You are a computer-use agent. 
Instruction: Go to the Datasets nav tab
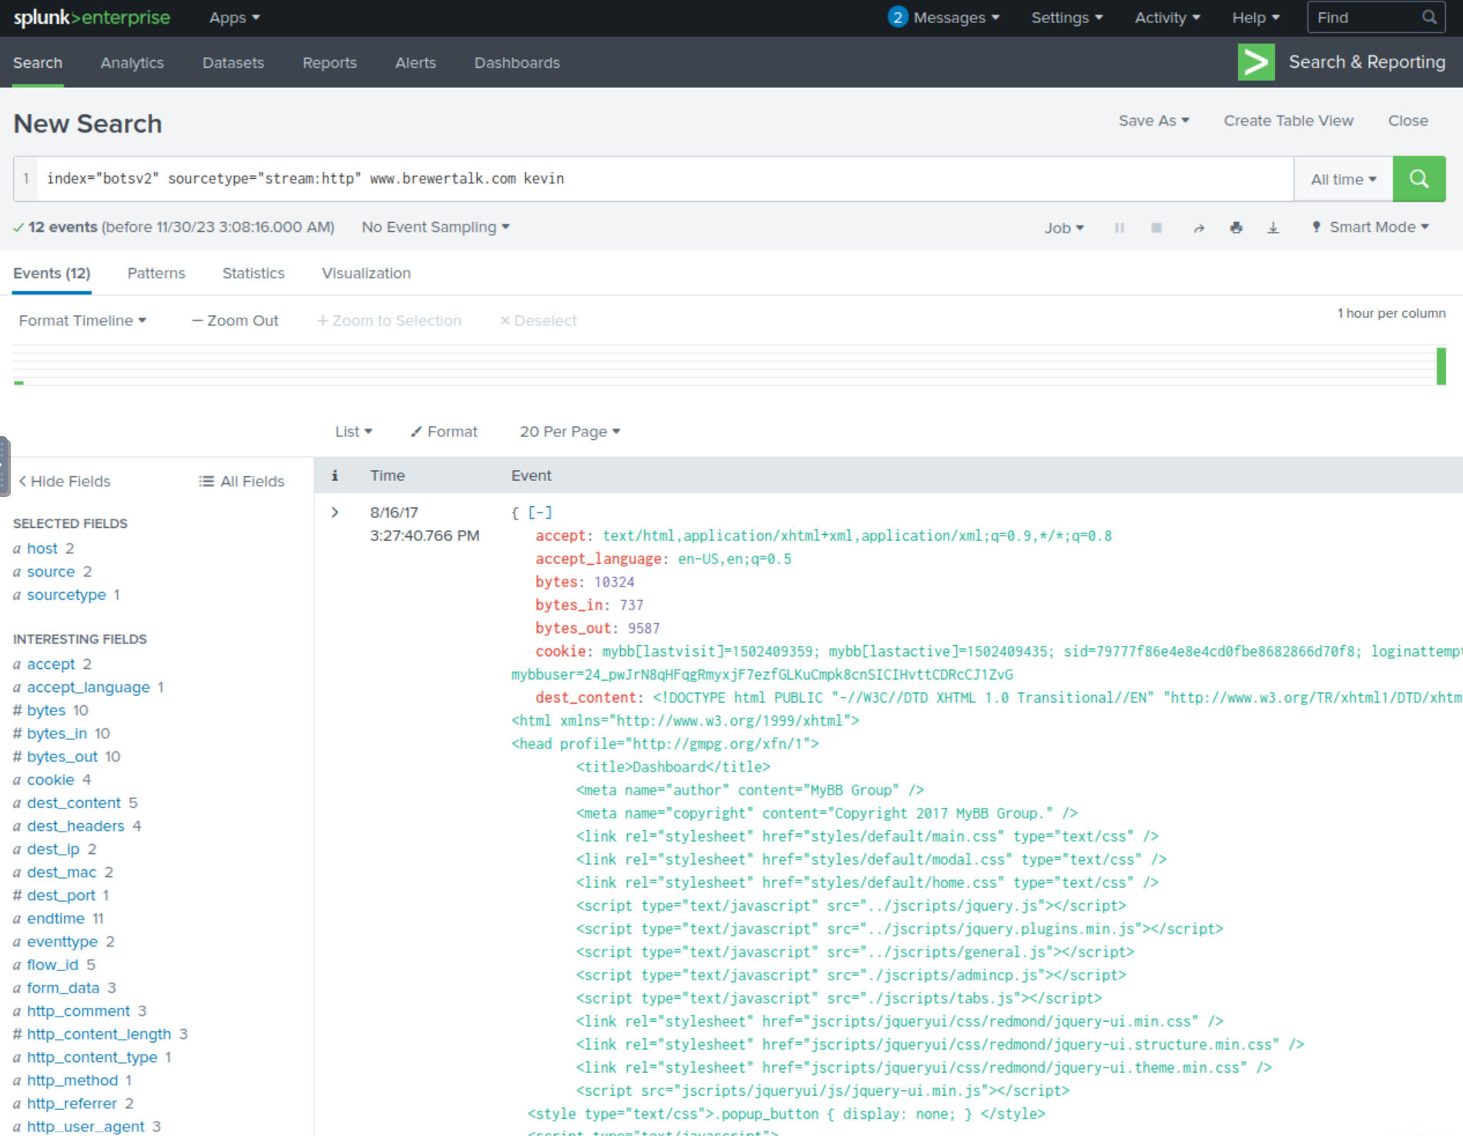tap(233, 62)
